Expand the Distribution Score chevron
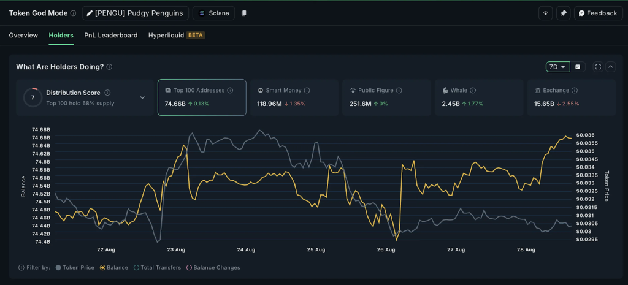Image resolution: width=628 pixels, height=285 pixels. [142, 97]
